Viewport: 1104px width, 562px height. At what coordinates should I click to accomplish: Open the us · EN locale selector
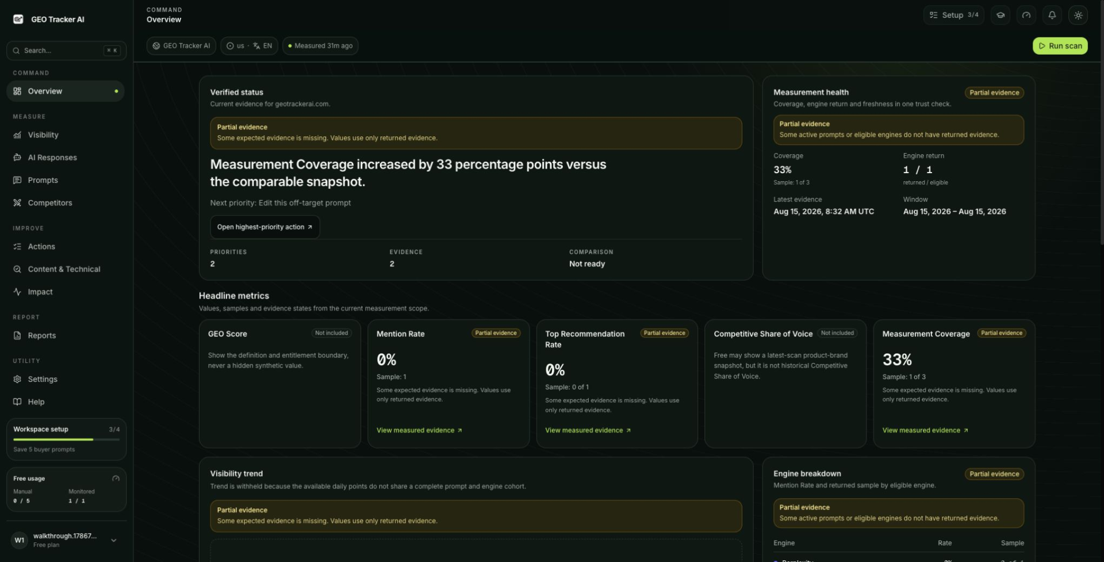coord(249,46)
